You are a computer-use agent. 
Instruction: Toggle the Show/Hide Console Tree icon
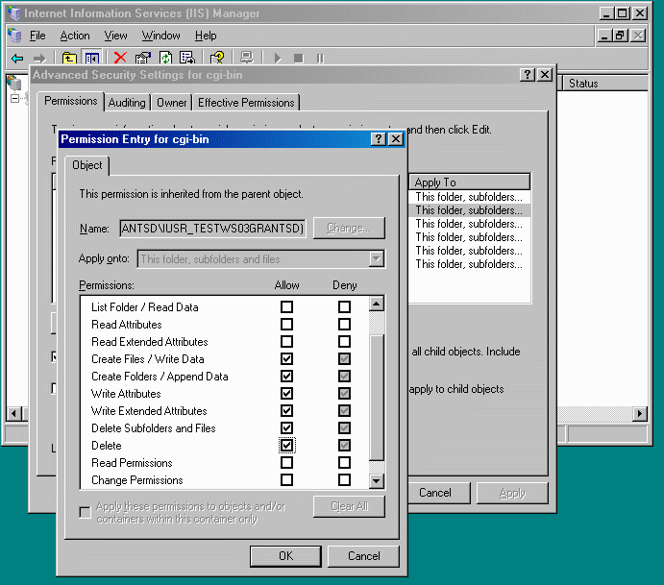(92, 58)
